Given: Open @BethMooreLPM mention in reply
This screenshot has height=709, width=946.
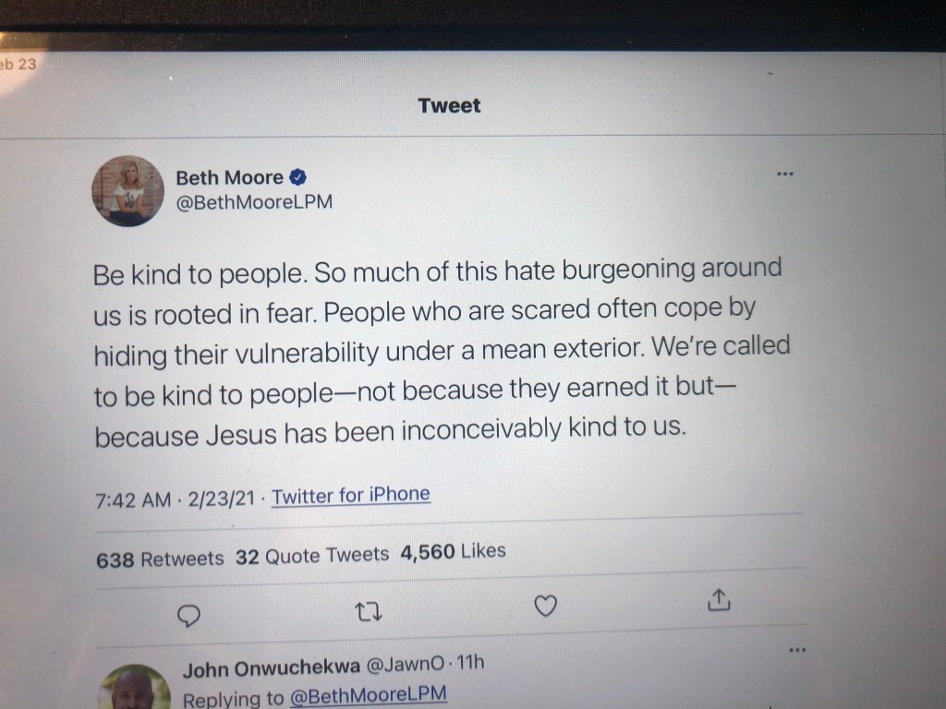Looking at the screenshot, I should 369,695.
